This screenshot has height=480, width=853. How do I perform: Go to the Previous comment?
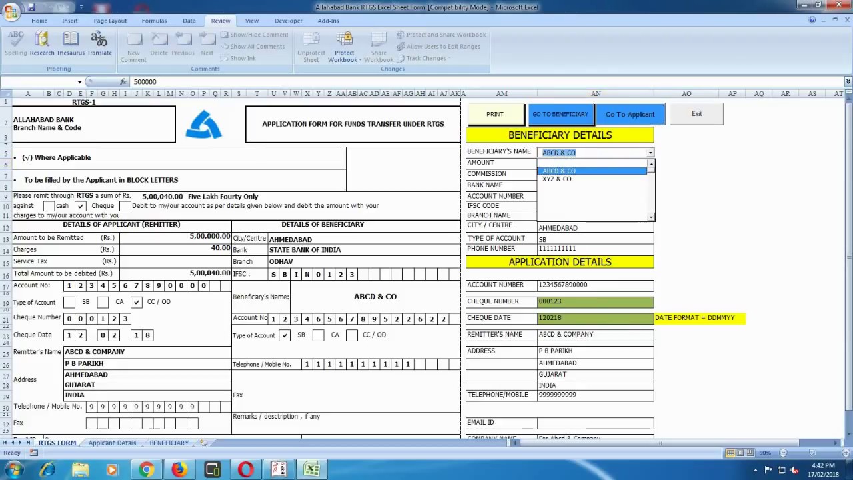(183, 43)
